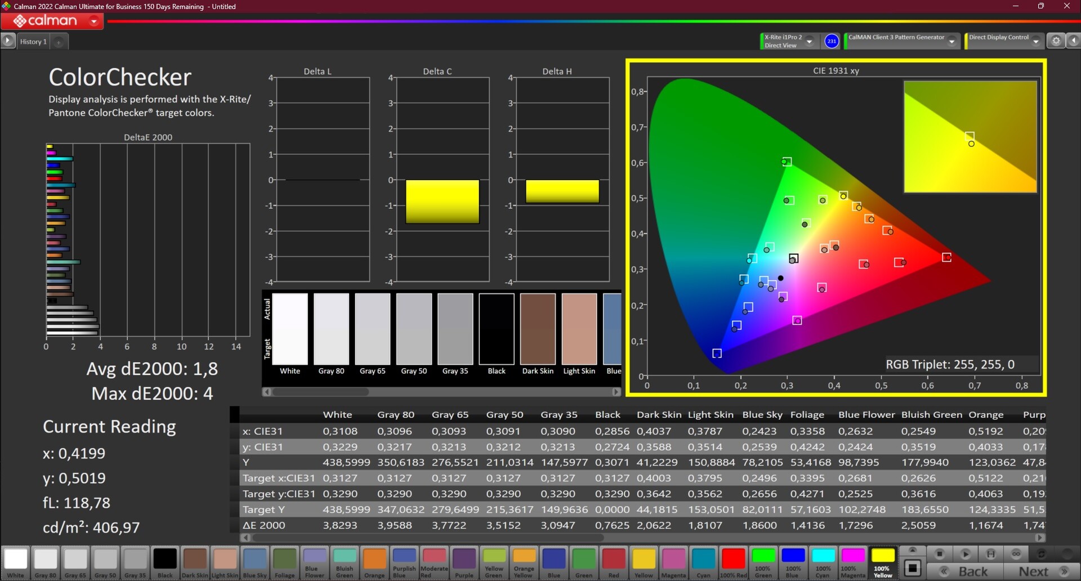
Task: Add a new history tab with plus icon
Action: tap(59, 42)
